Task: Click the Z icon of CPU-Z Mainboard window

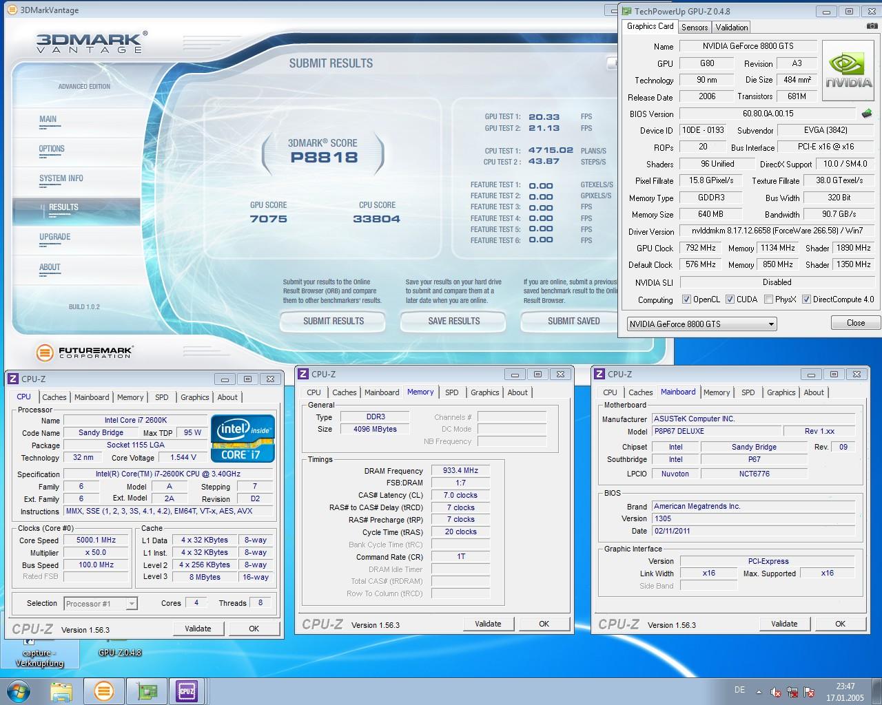Action: click(x=599, y=374)
